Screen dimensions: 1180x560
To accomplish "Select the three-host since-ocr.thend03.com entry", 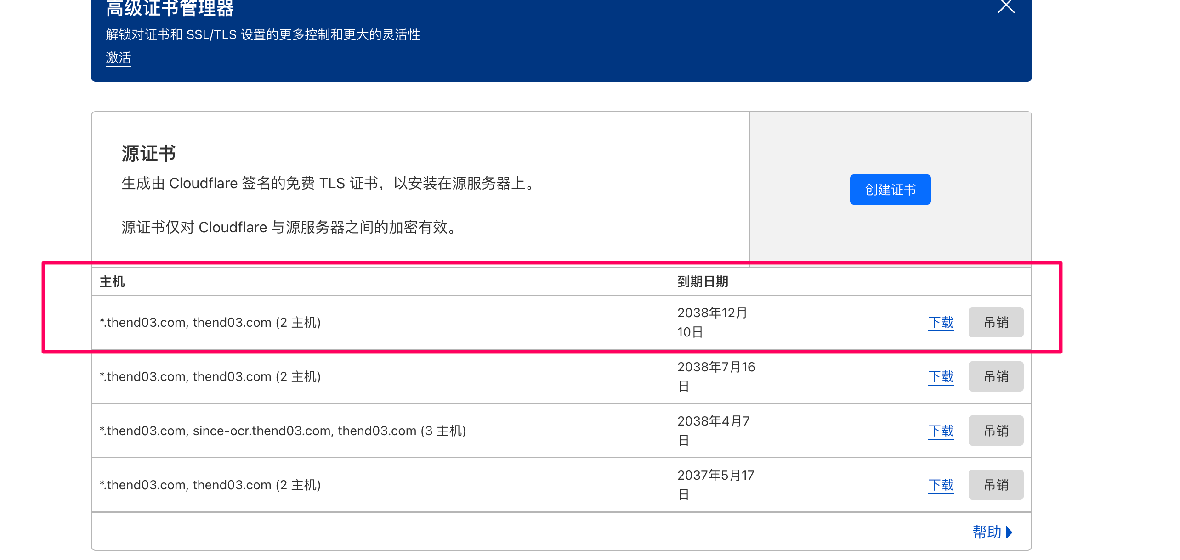I will (x=283, y=431).
